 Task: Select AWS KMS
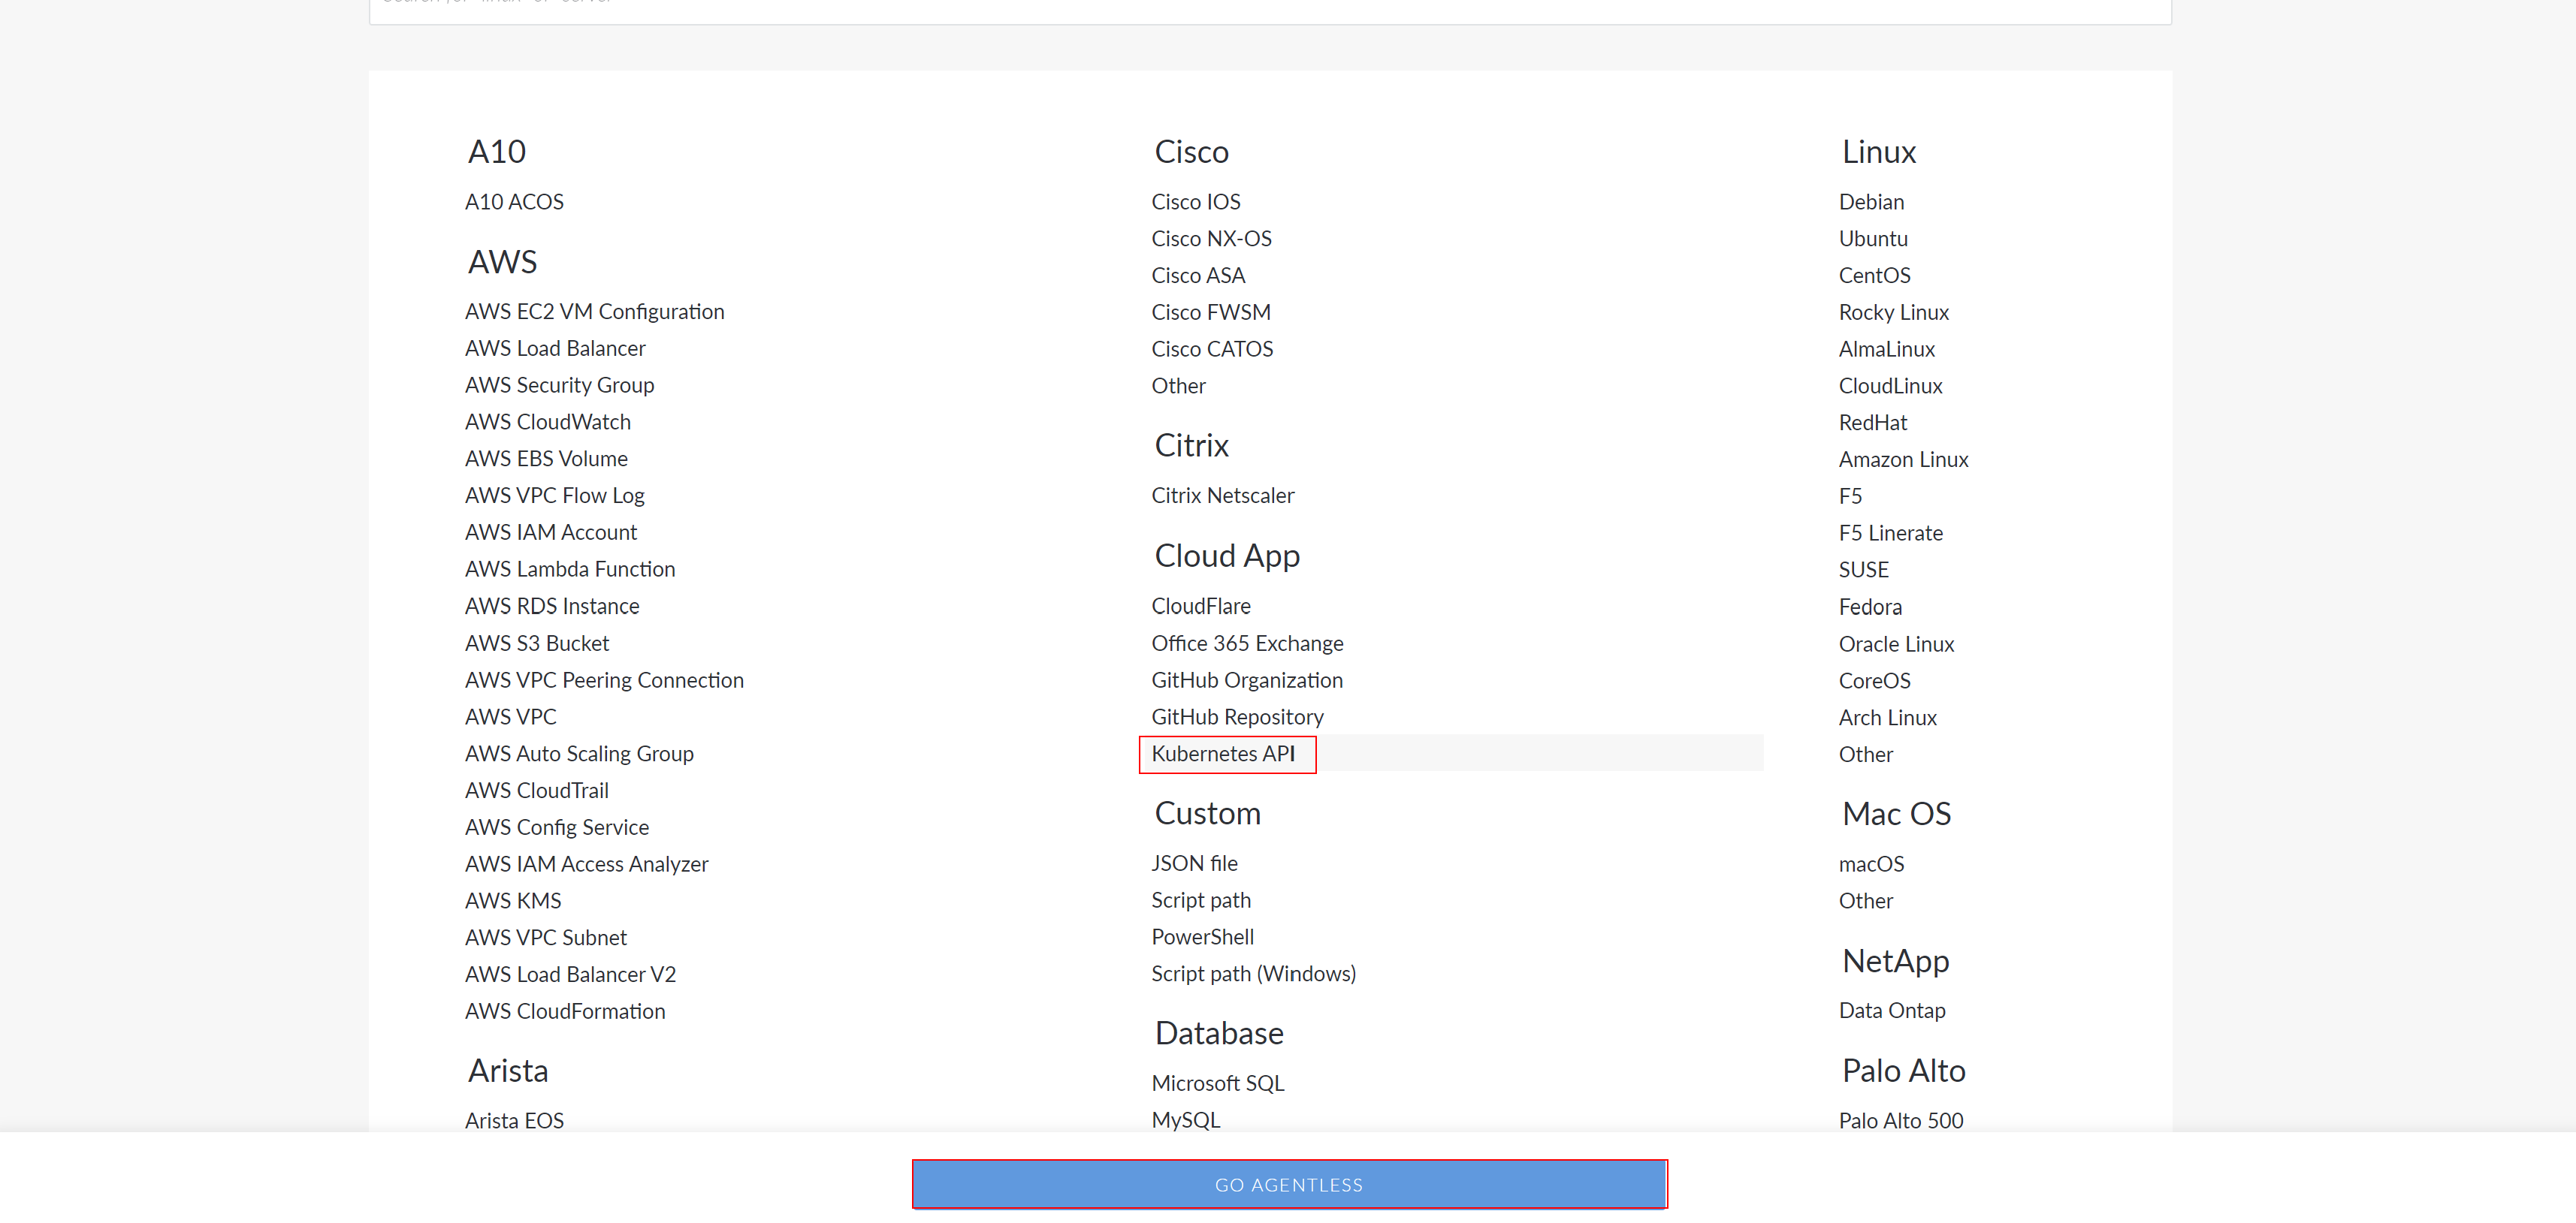(x=513, y=901)
